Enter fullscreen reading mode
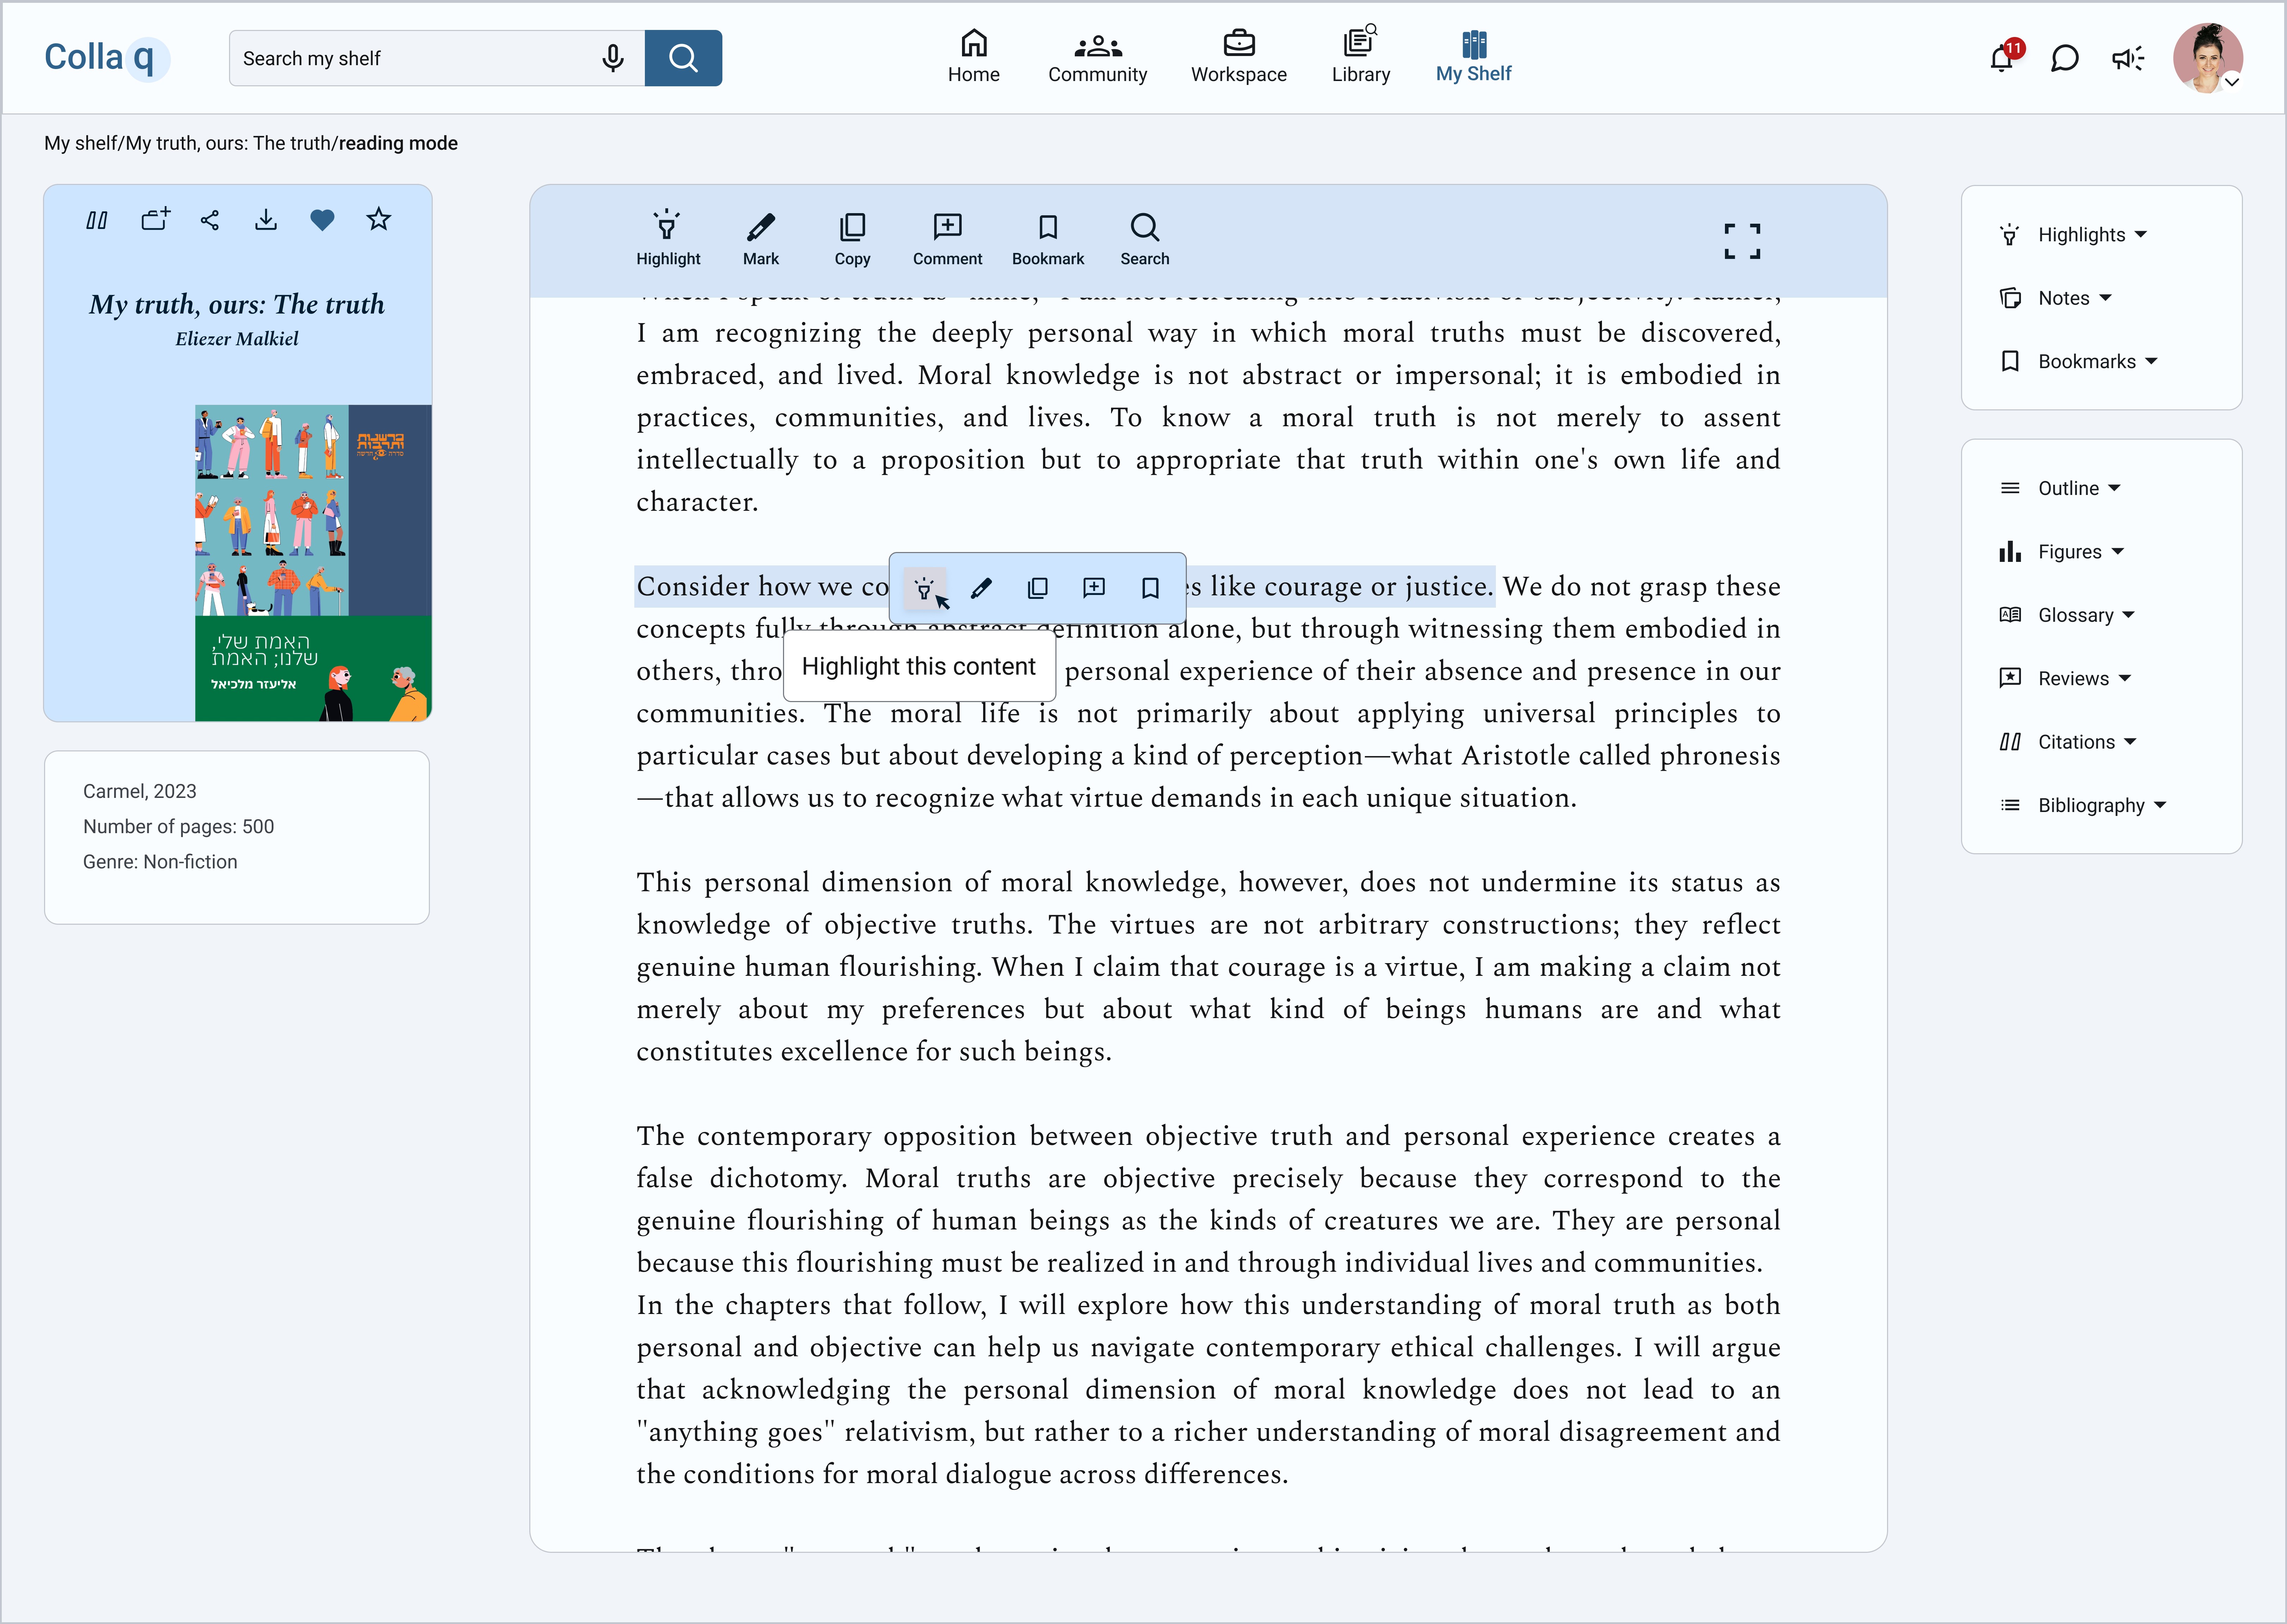 (x=1742, y=241)
